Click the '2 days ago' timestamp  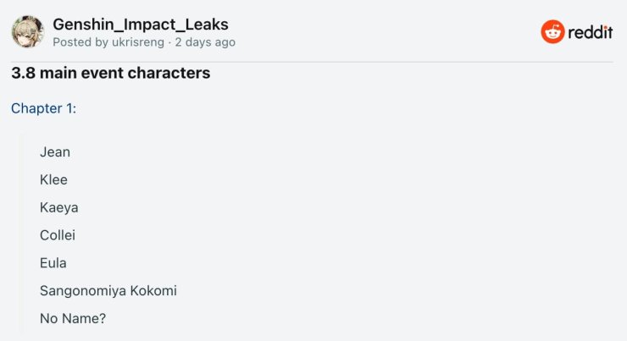205,42
